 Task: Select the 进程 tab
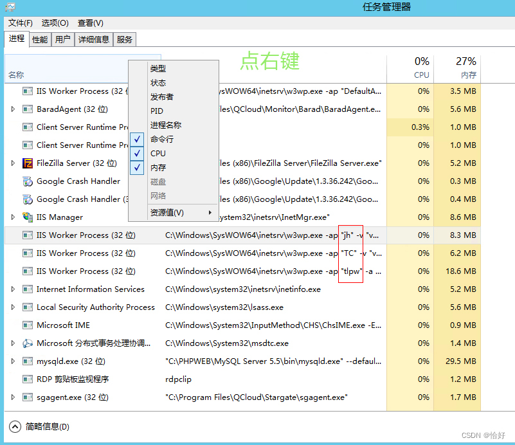tap(17, 39)
